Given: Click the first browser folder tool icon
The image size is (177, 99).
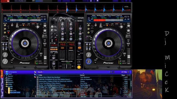Looking at the screenshot, I should pyautogui.click(x=35, y=72).
